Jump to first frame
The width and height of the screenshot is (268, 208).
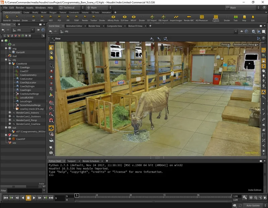click(x=6, y=198)
